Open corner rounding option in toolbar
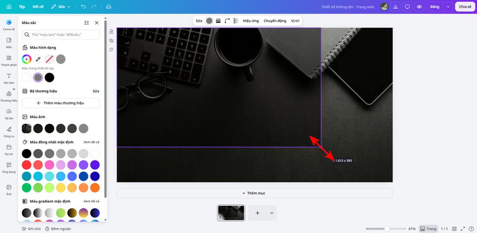Image resolution: width=477 pixels, height=233 pixels. (x=227, y=21)
